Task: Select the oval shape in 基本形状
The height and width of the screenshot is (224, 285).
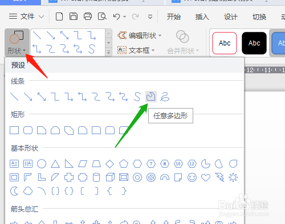Action: tap(42, 164)
